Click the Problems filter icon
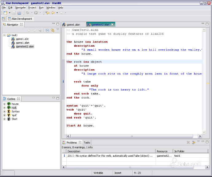 coord(194,143)
